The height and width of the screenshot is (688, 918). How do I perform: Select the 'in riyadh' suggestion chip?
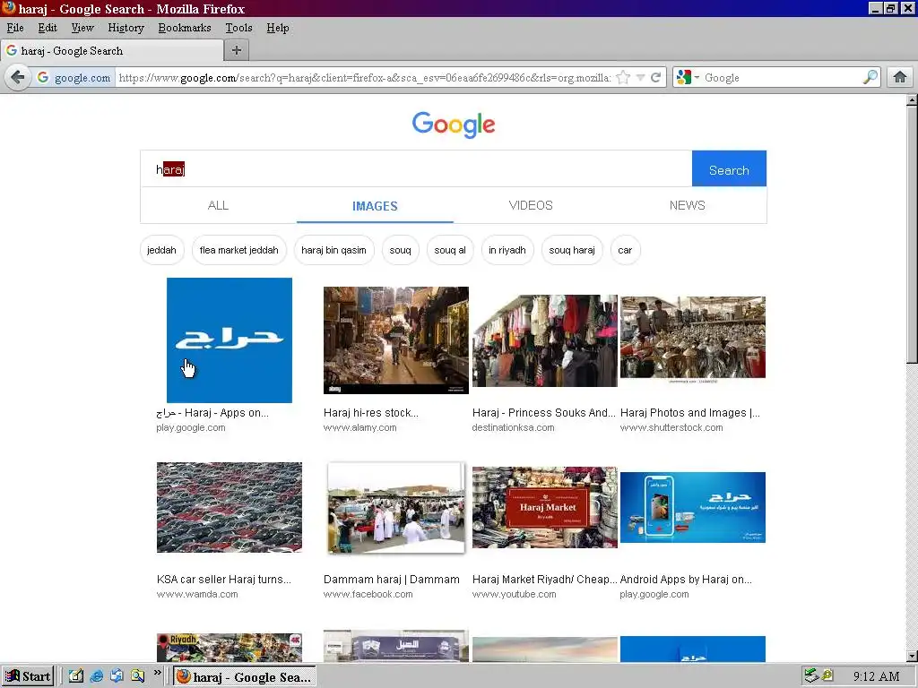507,250
